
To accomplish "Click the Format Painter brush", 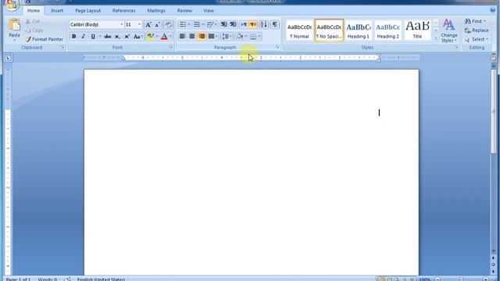I will 28,39.
